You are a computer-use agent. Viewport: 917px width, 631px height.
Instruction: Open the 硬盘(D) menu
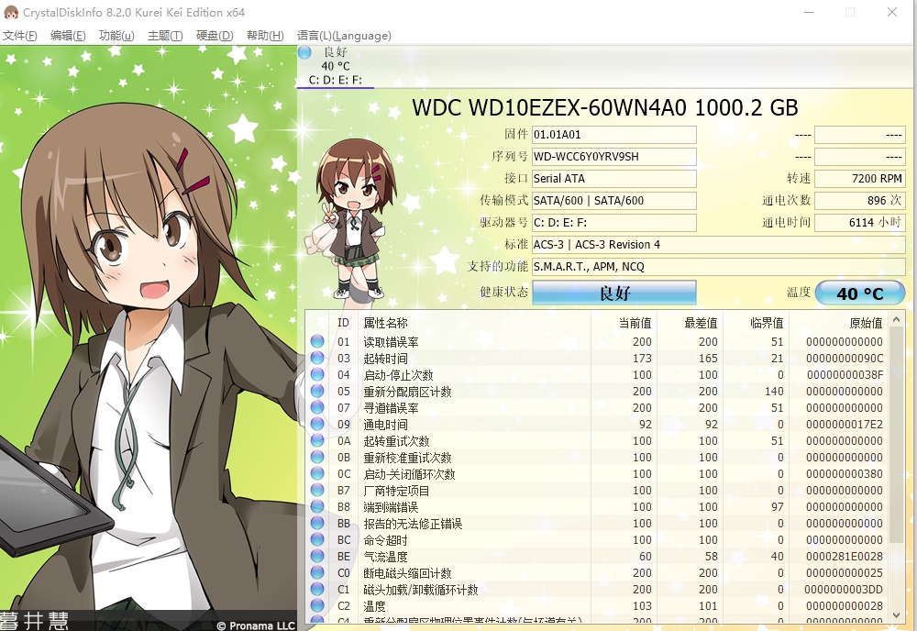click(x=214, y=36)
